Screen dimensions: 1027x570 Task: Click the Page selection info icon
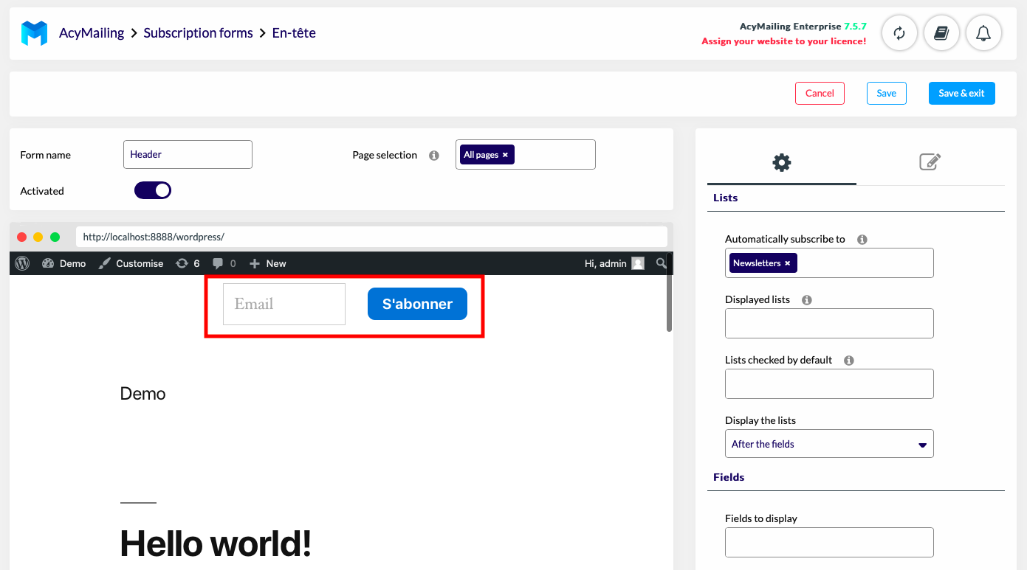(434, 155)
